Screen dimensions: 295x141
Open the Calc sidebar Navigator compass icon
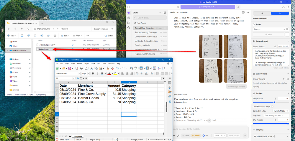click(170, 97)
